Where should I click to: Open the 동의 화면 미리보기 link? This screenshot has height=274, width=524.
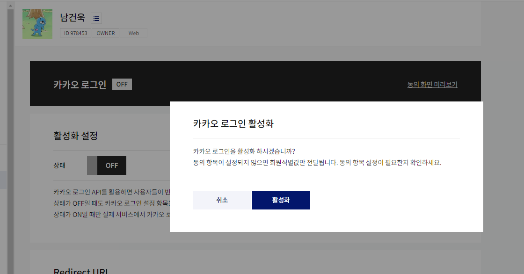[x=432, y=85]
